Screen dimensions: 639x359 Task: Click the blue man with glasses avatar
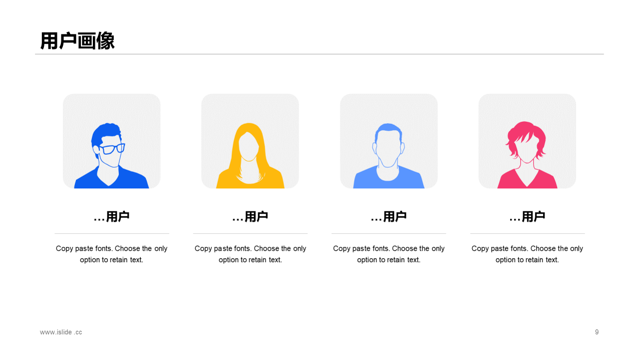(111, 156)
